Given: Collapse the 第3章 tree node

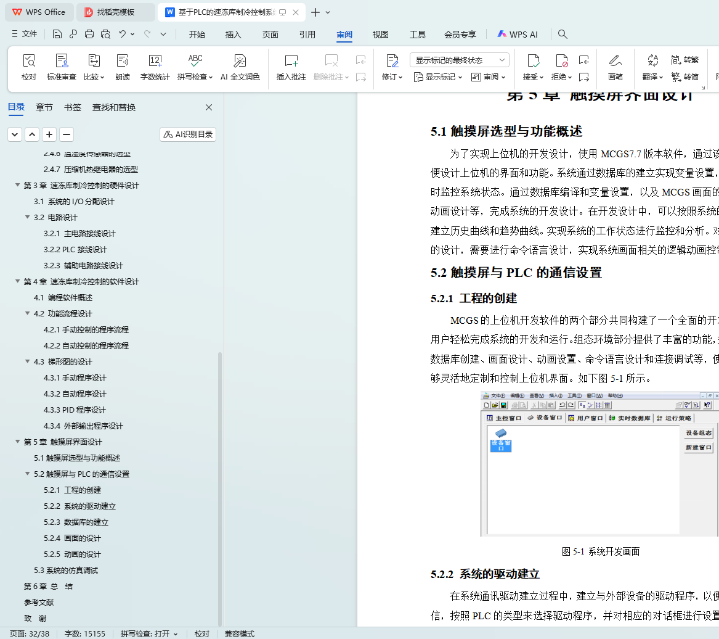Looking at the screenshot, I should click(17, 185).
